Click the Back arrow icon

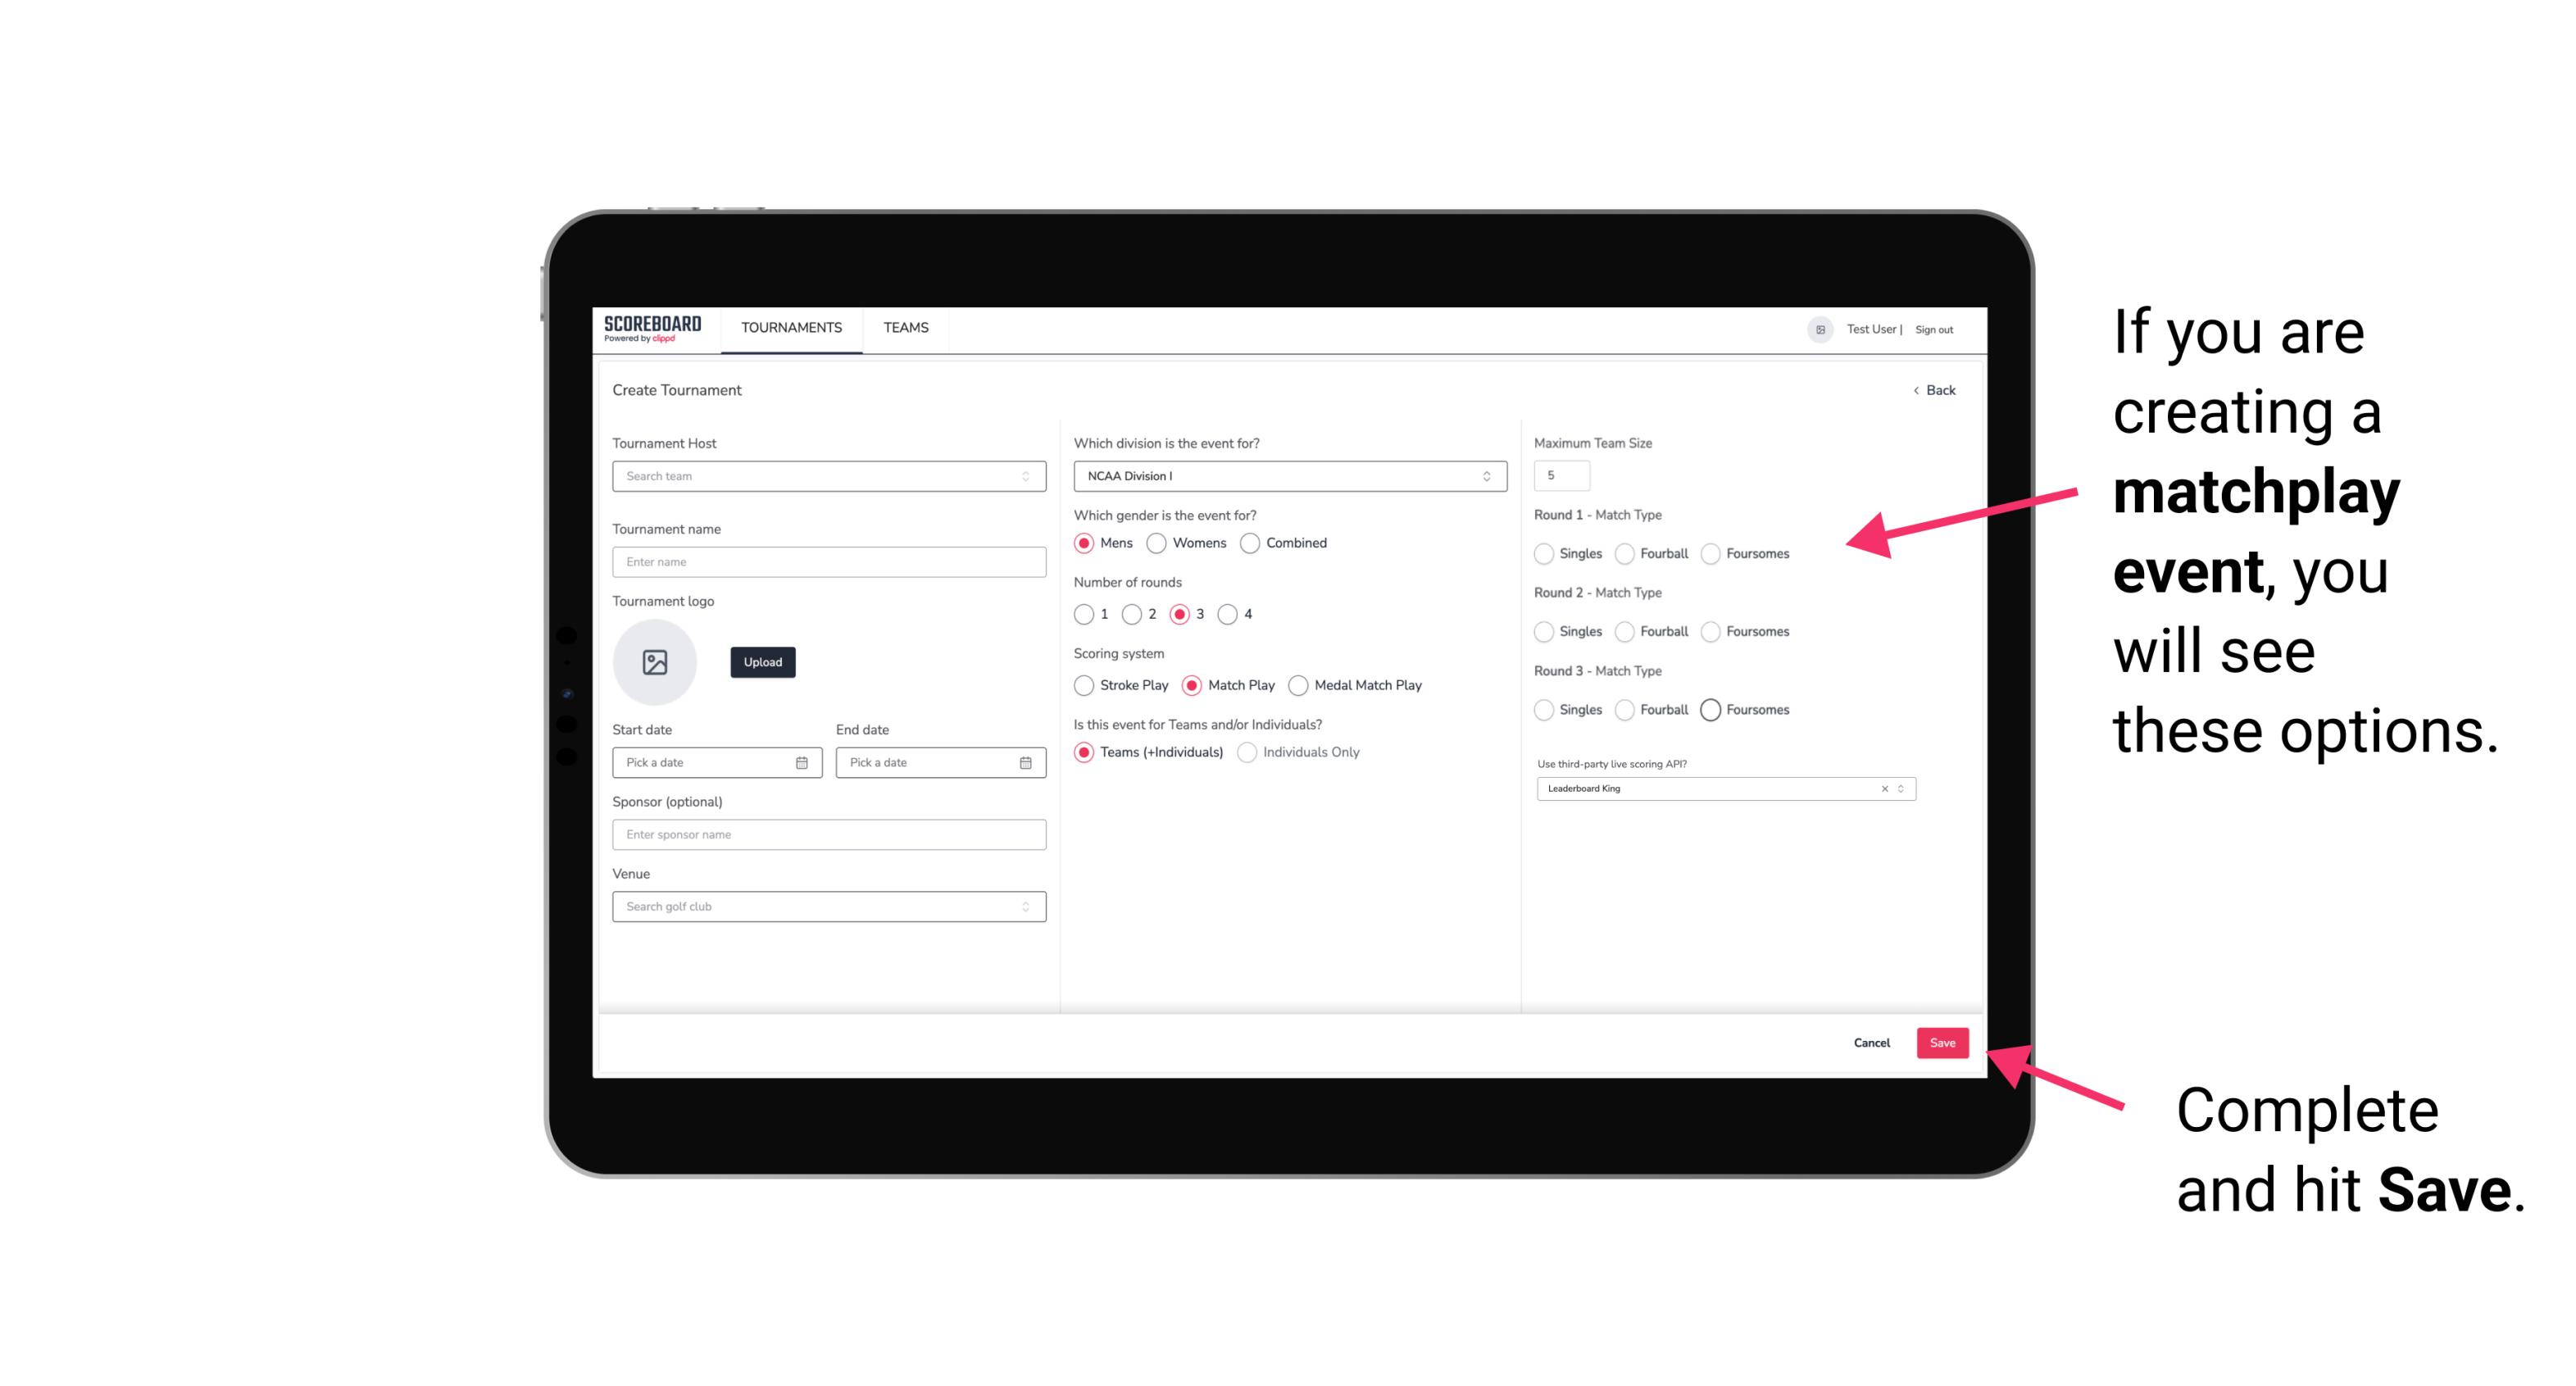(x=1915, y=389)
